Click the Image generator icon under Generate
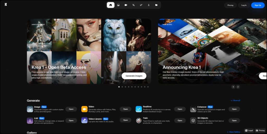 pos(30,109)
